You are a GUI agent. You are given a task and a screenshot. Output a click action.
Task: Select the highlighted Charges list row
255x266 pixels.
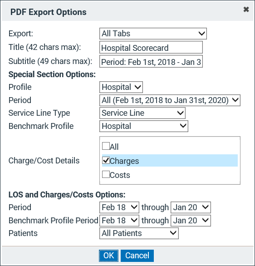click(x=170, y=161)
